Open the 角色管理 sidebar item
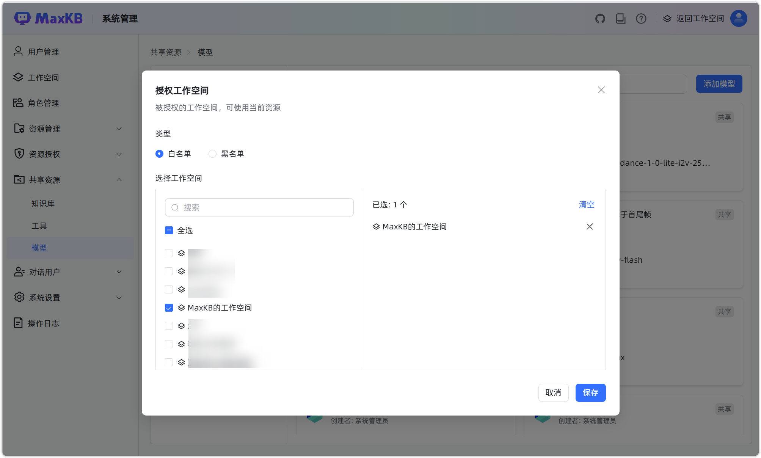Screen dimensions: 761x458 pos(43,103)
